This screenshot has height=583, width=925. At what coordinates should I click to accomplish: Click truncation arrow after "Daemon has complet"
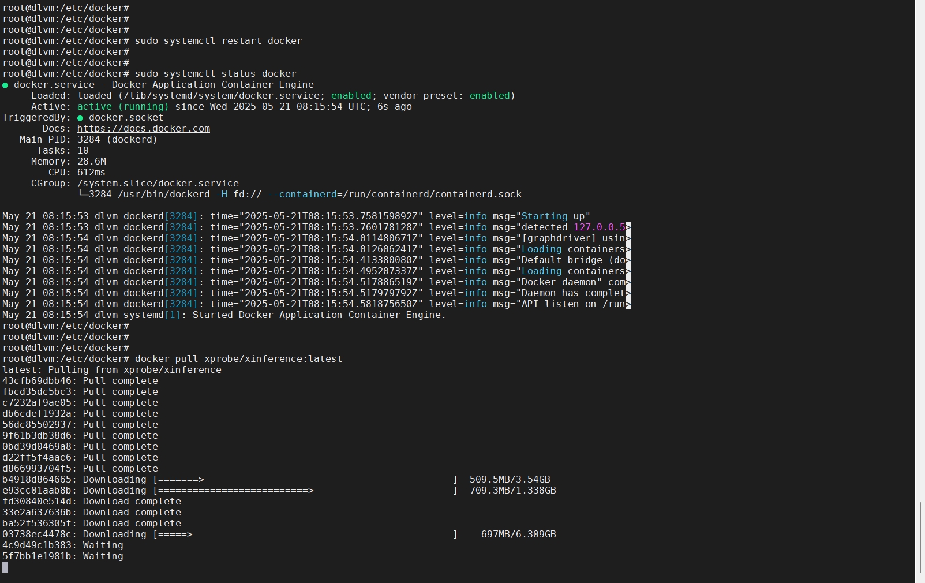pyautogui.click(x=628, y=293)
